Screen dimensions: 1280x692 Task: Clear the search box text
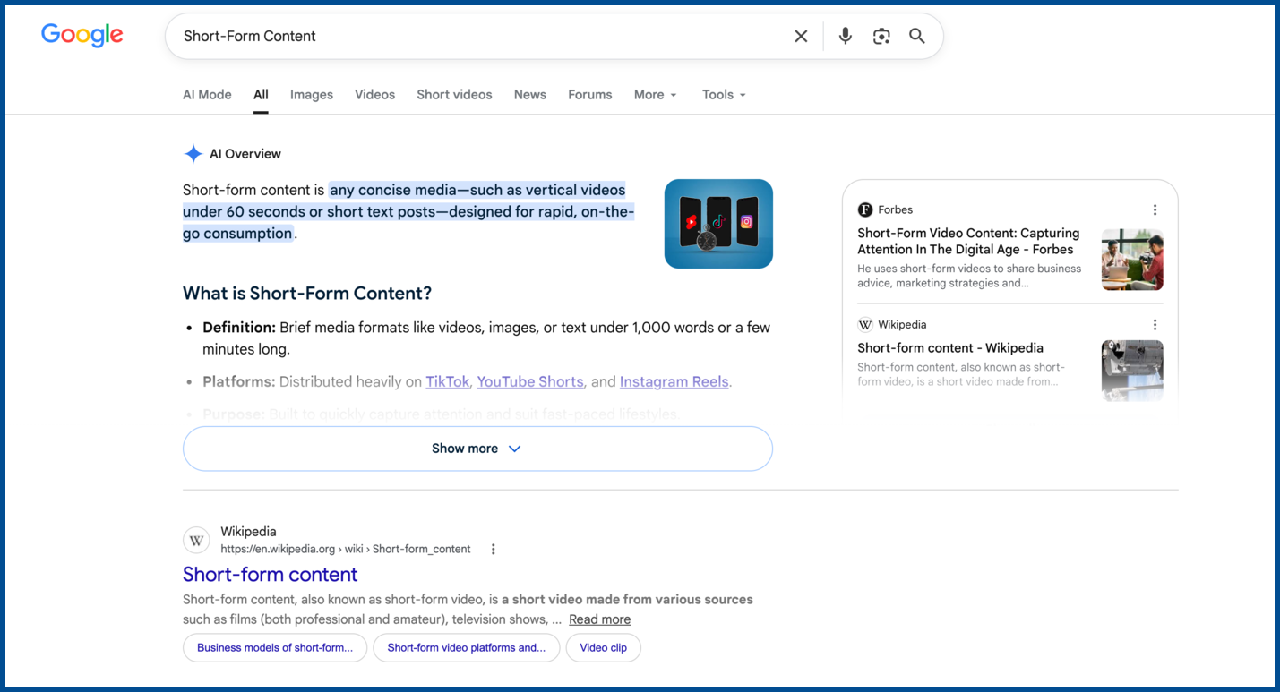[801, 36]
